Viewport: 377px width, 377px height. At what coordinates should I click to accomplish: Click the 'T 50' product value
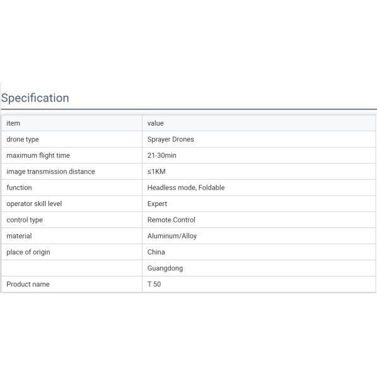(154, 284)
